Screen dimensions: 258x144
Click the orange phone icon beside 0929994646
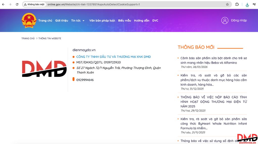(73, 79)
